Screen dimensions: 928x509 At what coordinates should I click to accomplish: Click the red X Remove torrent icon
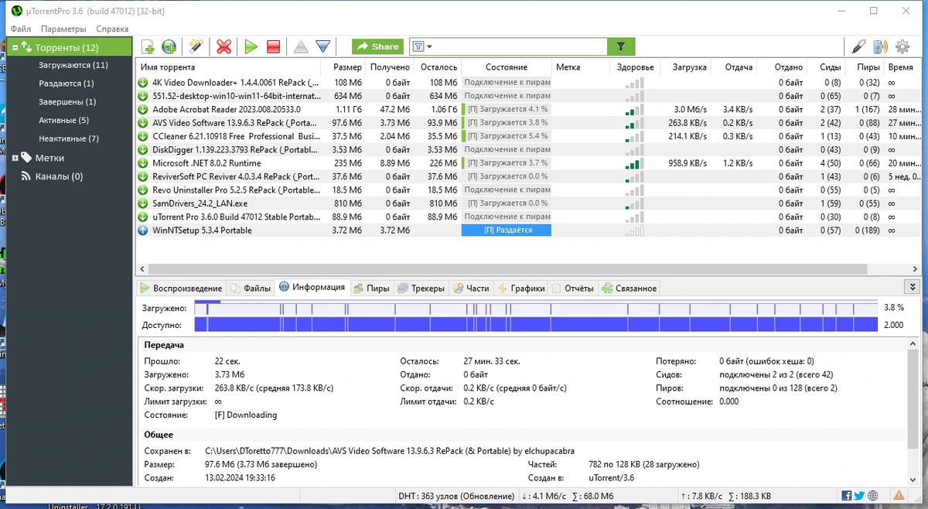pos(223,47)
